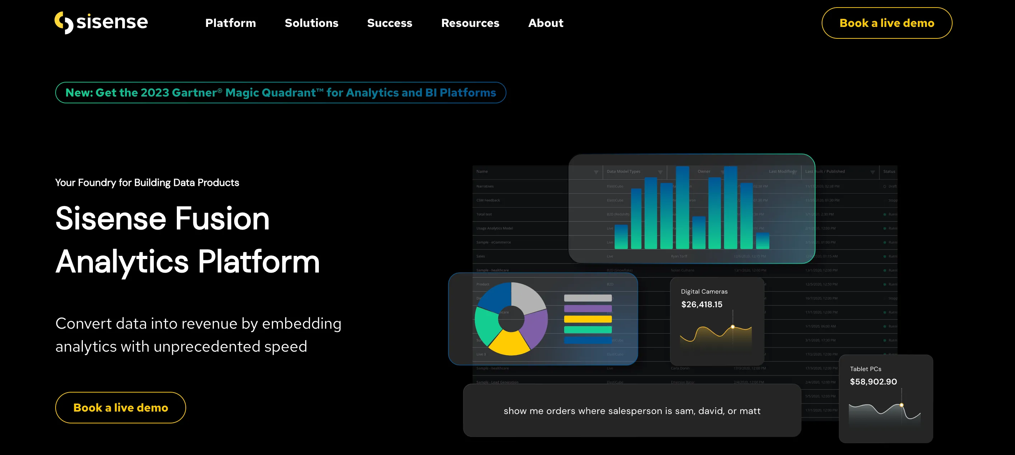Click the donut chart in the illustration
This screenshot has height=455, width=1015.
[x=511, y=319]
